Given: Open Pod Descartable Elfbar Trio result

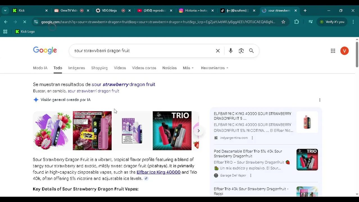Looking at the screenshot, I should point(248,153).
